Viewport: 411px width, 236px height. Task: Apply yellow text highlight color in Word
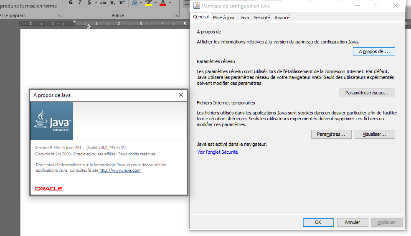click(x=149, y=3)
